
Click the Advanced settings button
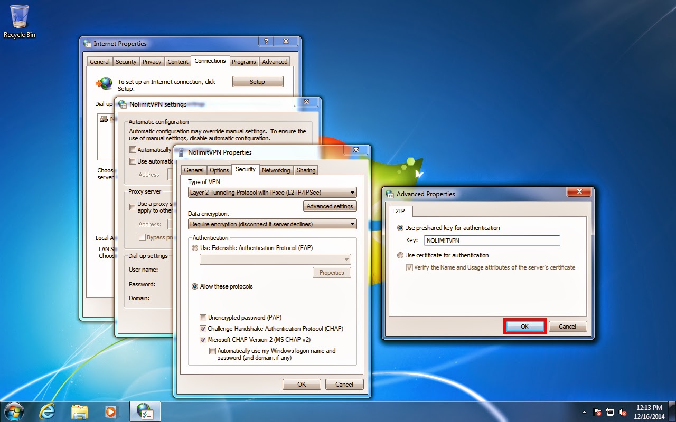(x=330, y=206)
